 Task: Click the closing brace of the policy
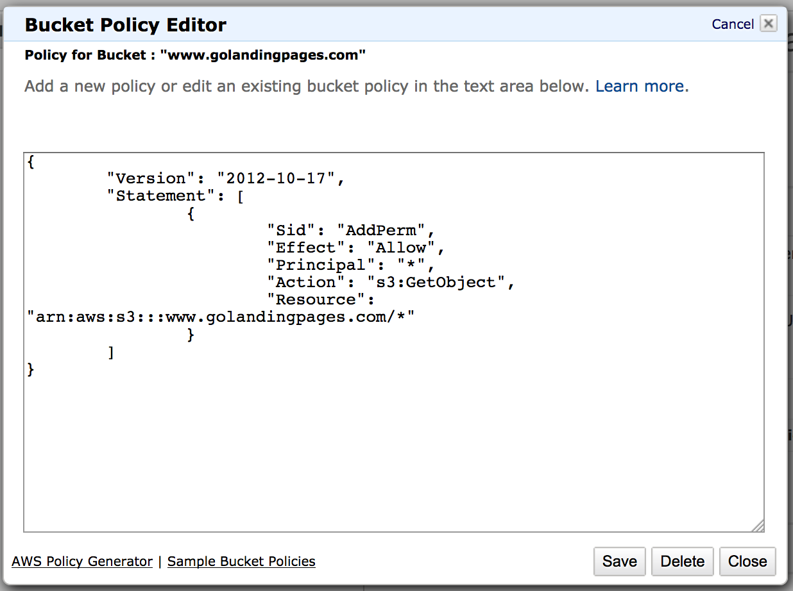(x=30, y=369)
